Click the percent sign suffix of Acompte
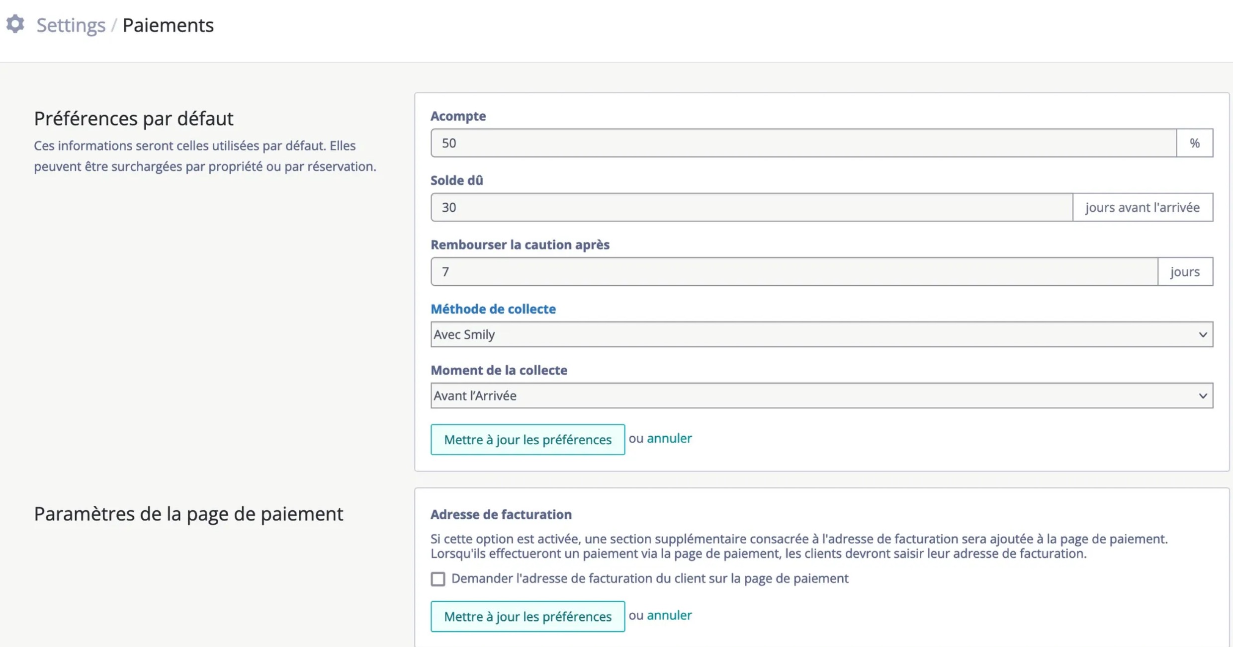Image resolution: width=1233 pixels, height=647 pixels. (x=1195, y=143)
